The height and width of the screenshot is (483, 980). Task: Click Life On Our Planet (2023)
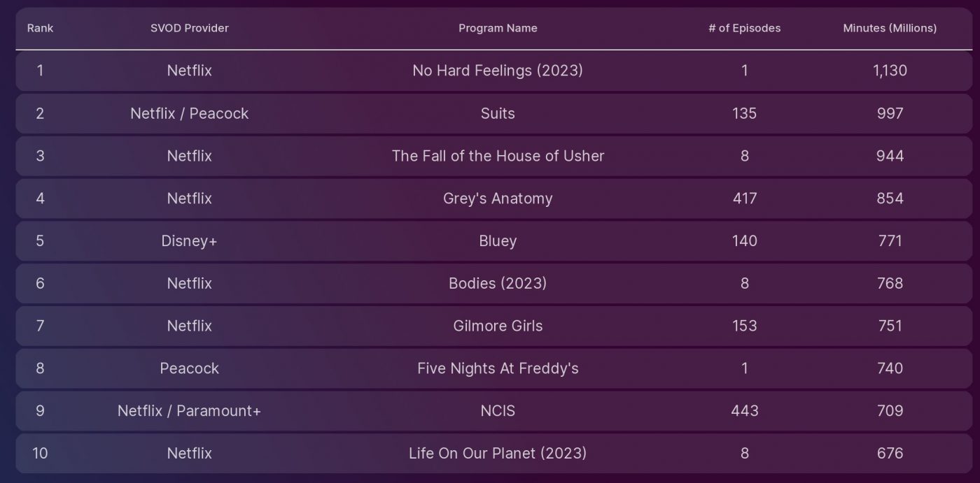pyautogui.click(x=498, y=453)
